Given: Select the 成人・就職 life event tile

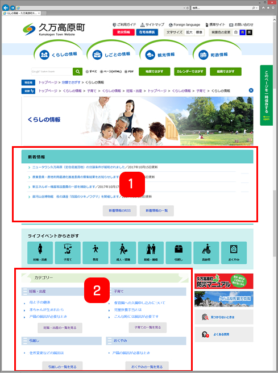Looking at the screenshot, I should (x=123, y=252).
